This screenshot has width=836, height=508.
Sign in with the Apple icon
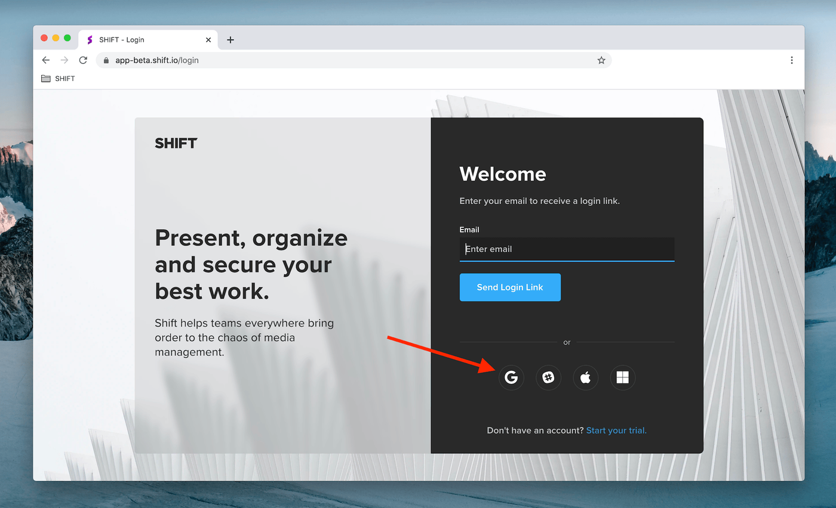[x=586, y=377]
